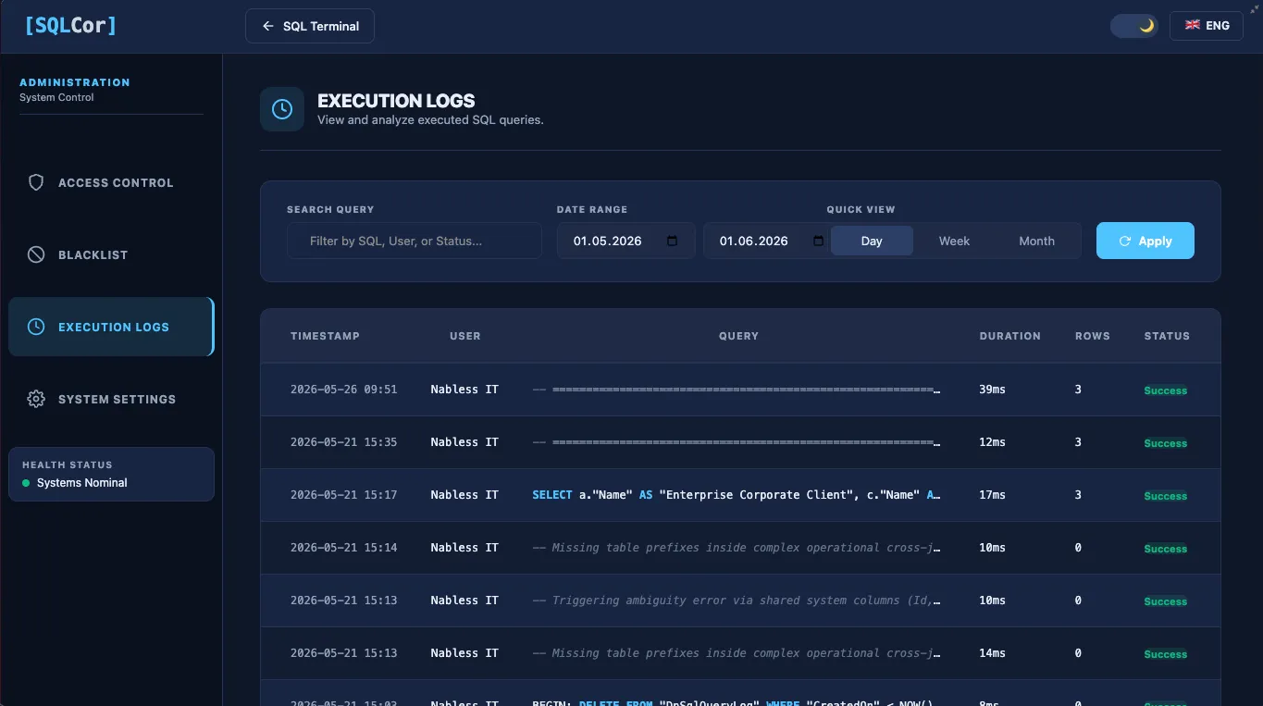Select the Month quick view
Viewport: 1263px width, 706px height.
pos(1036,241)
